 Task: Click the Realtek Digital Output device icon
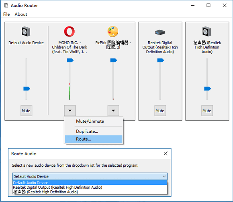coord(160,32)
